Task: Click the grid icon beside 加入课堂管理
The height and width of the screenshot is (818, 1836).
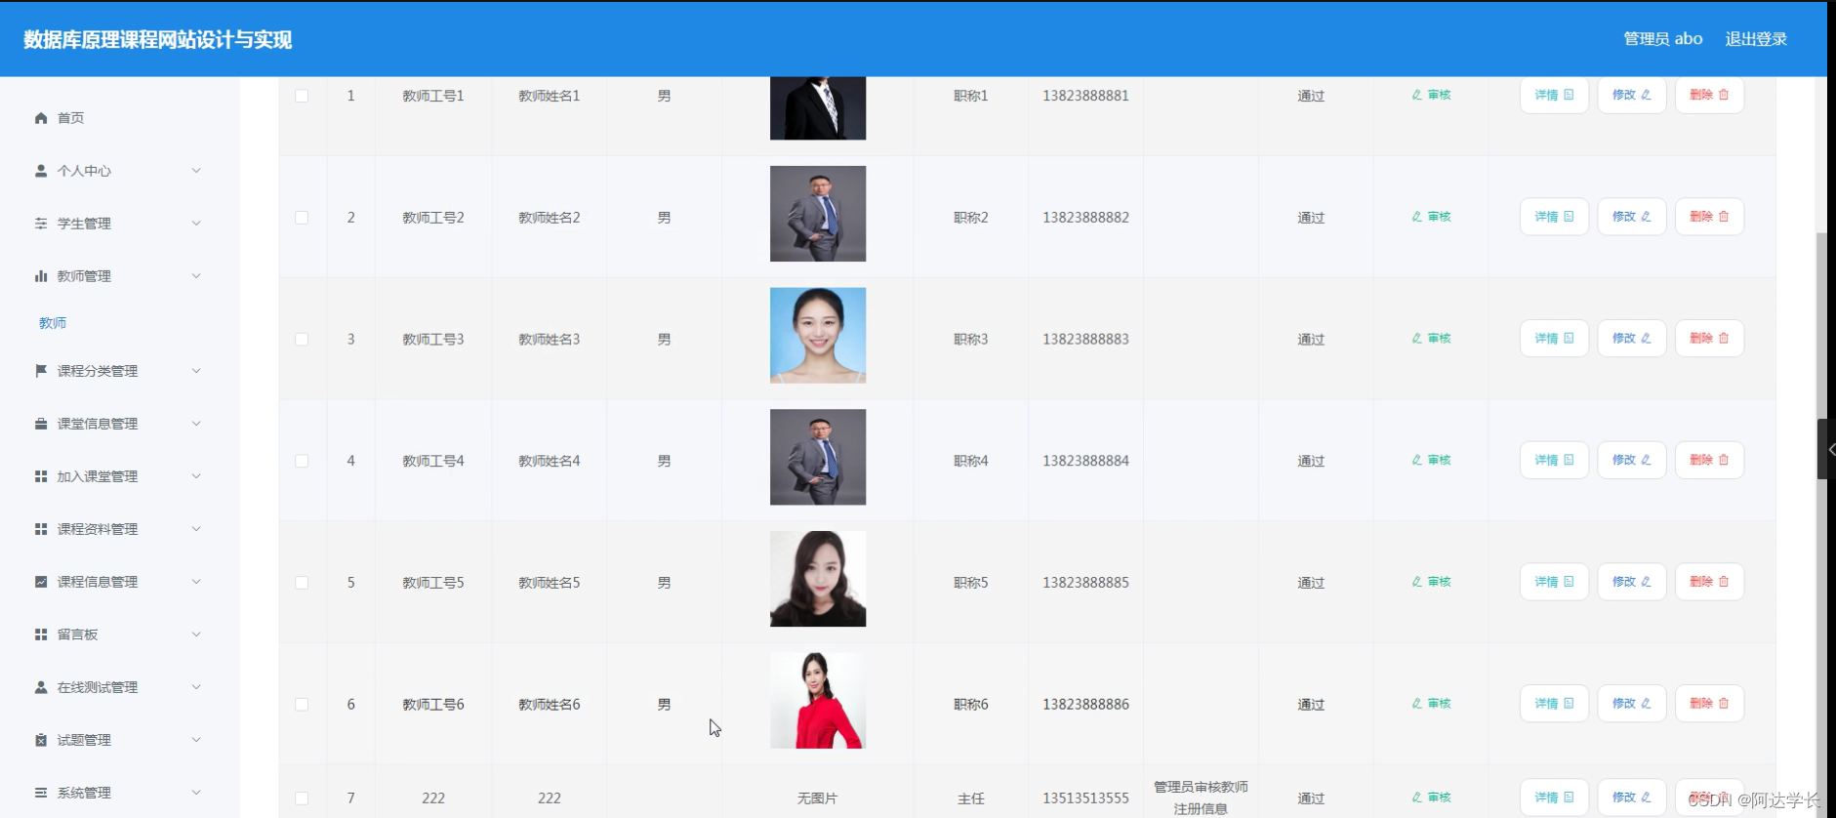Action: [41, 476]
